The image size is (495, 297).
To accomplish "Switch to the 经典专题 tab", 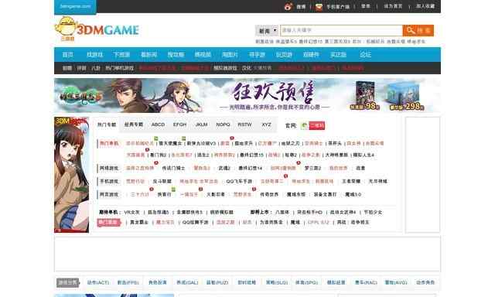I will [x=134, y=125].
